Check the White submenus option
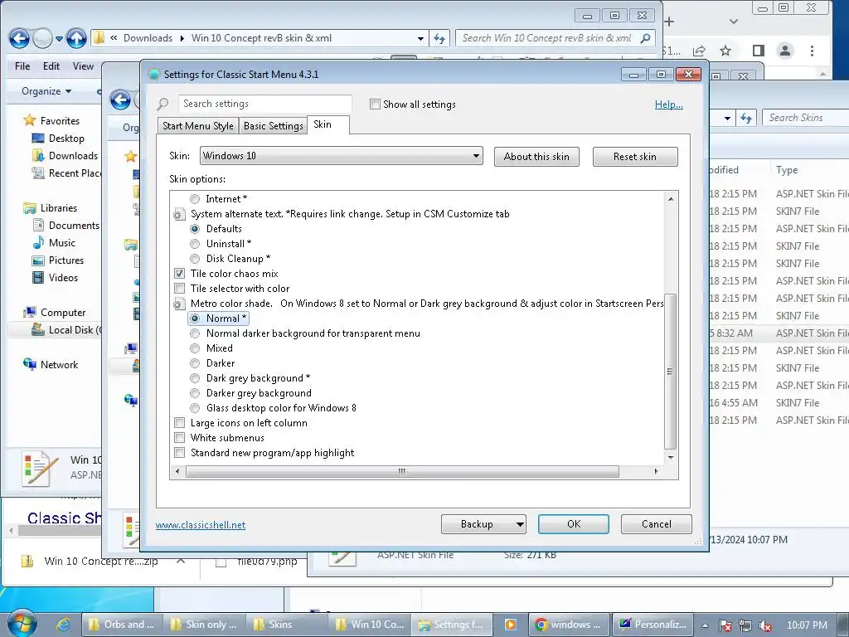Image resolution: width=849 pixels, height=637 pixels. 179,438
